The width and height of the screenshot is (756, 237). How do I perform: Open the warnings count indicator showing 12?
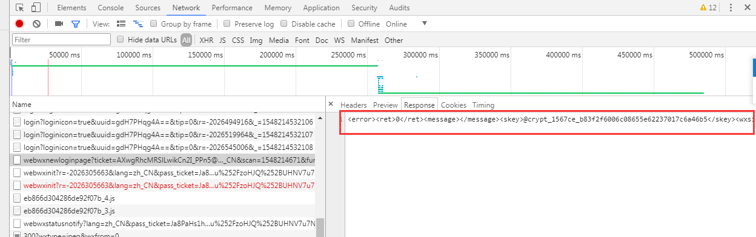(708, 8)
